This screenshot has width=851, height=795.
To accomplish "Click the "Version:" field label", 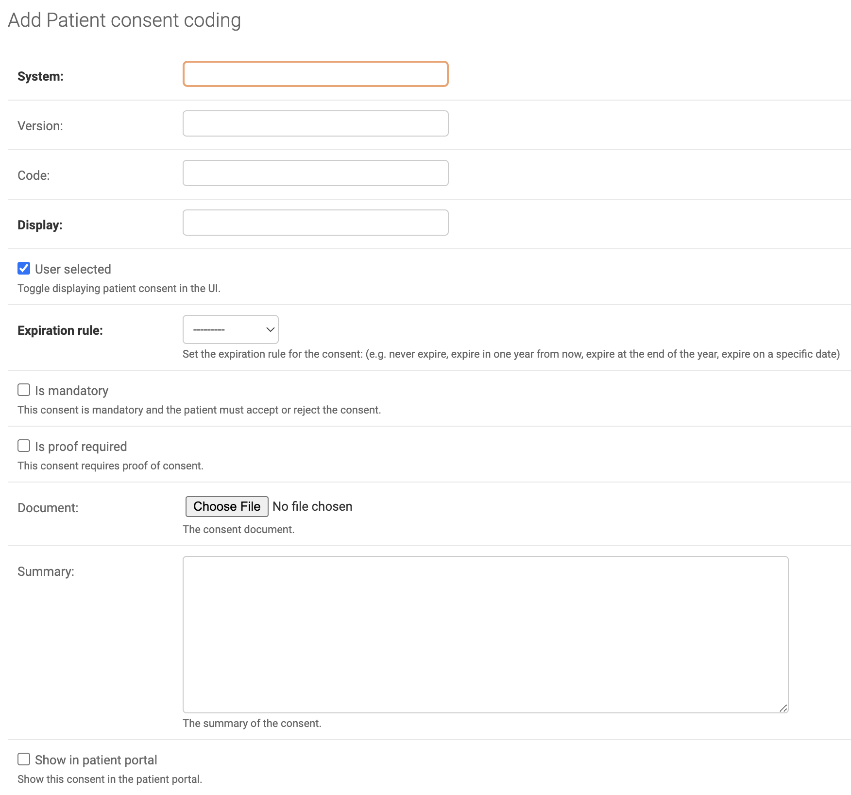I will tap(40, 126).
